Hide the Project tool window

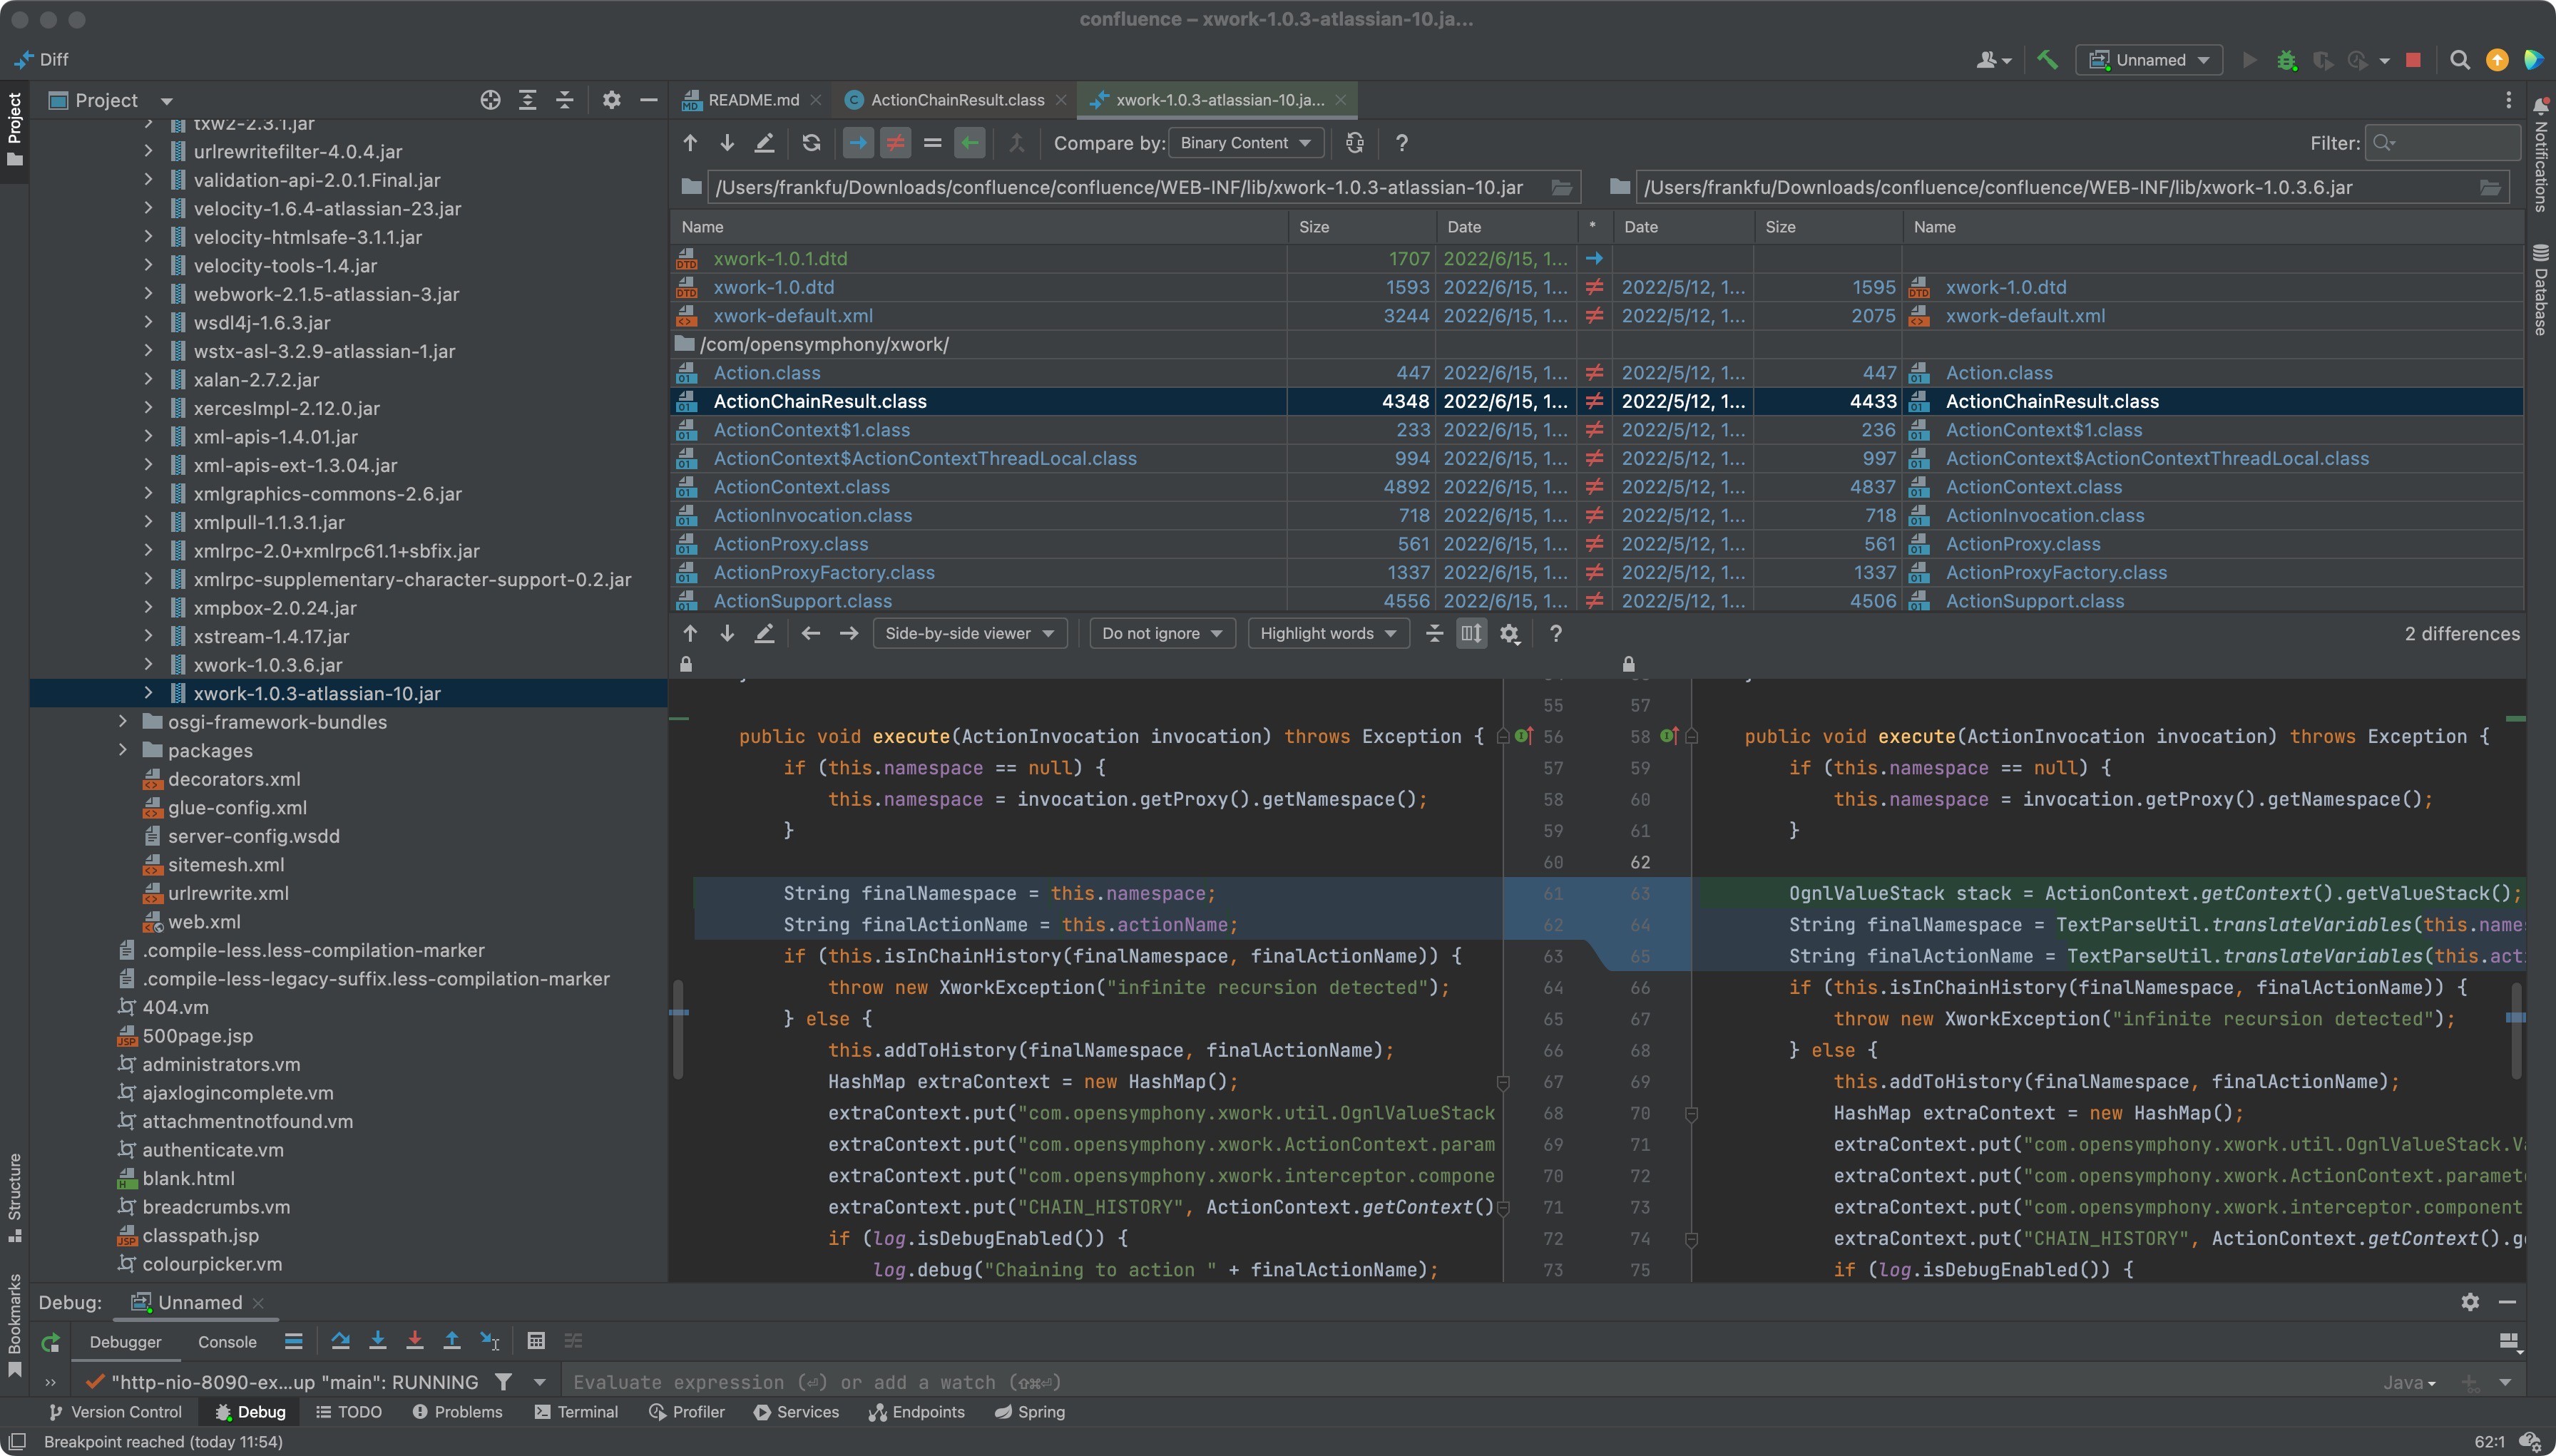pyautogui.click(x=648, y=100)
